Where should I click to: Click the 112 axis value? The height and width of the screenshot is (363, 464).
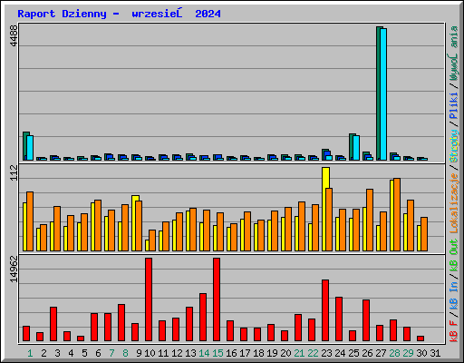14,172
